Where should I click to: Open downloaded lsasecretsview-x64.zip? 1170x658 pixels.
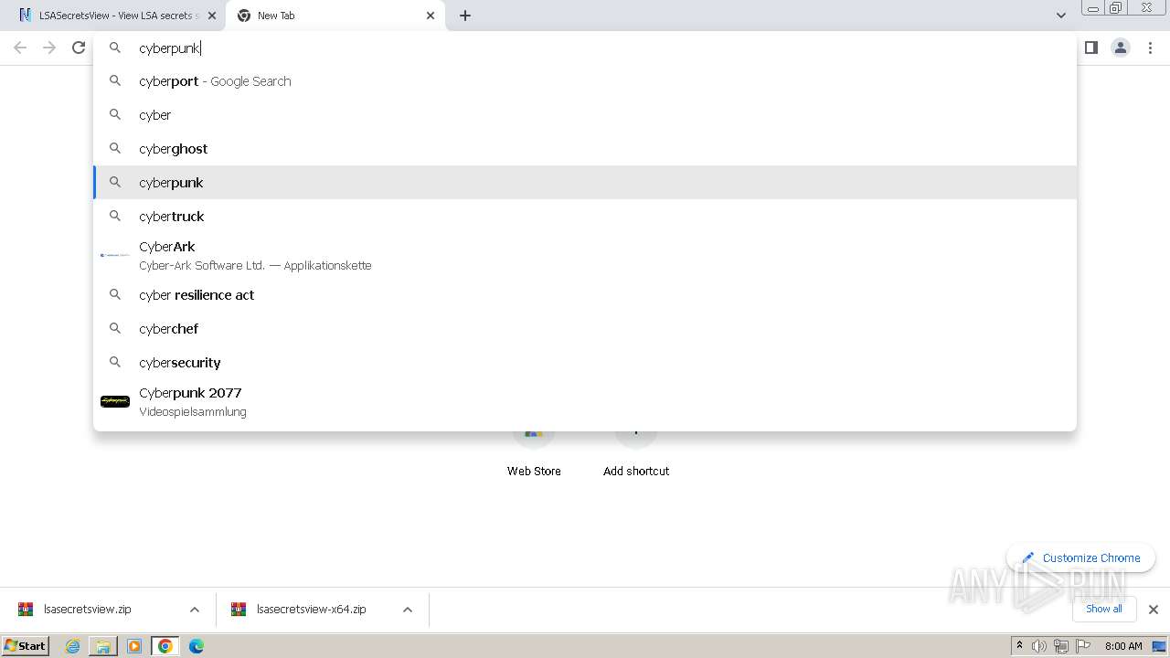pyautogui.click(x=311, y=610)
